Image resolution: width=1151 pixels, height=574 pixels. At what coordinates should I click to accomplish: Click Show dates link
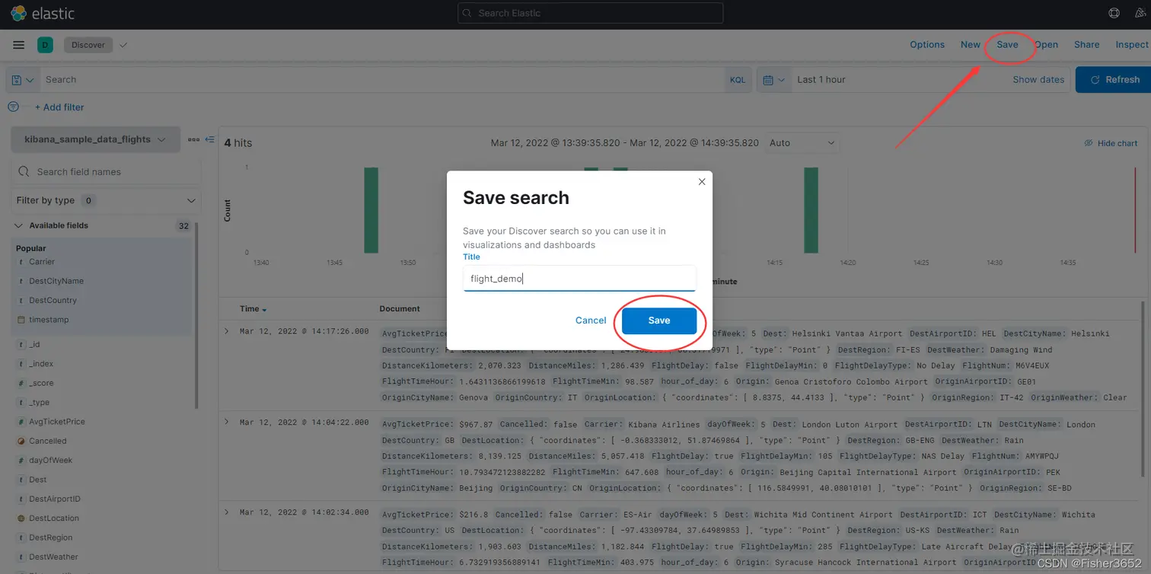point(1038,79)
